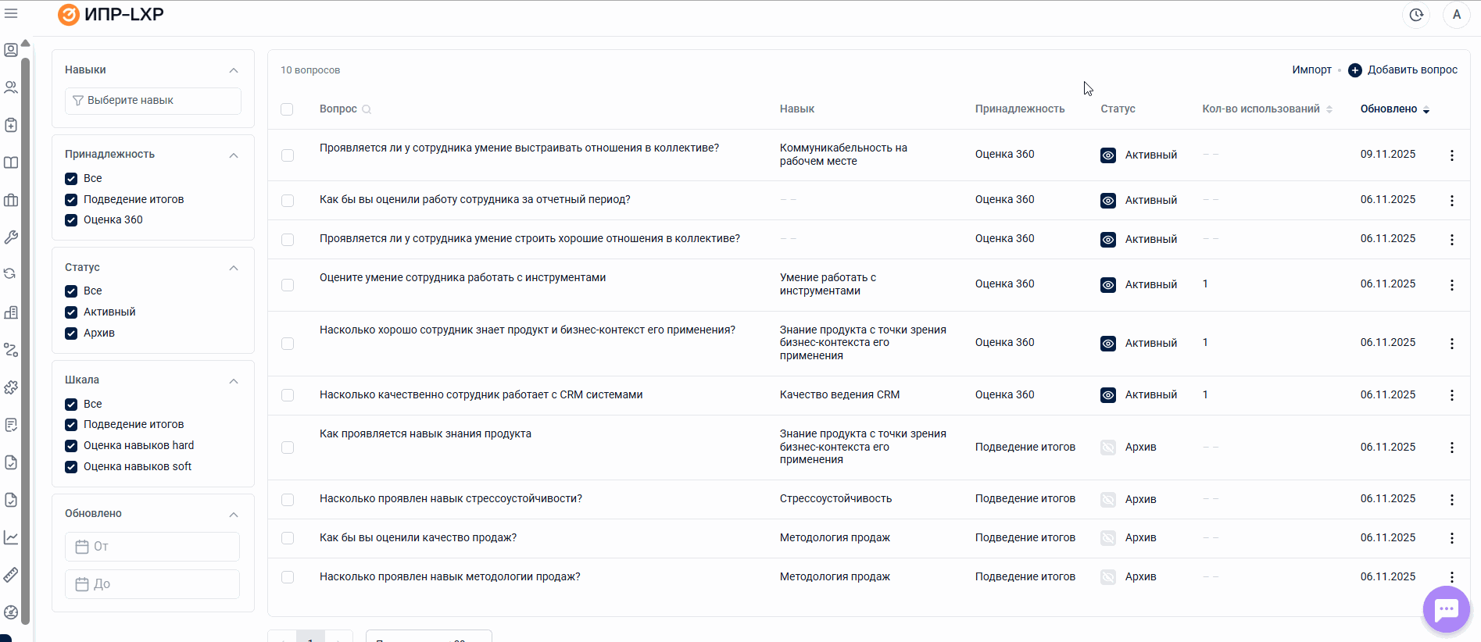Click the search icon next to Вопрос
The image size is (1481, 642).
tap(367, 109)
